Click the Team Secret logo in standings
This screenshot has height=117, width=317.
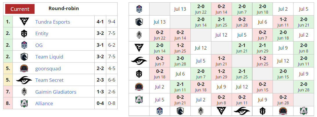click(24, 80)
